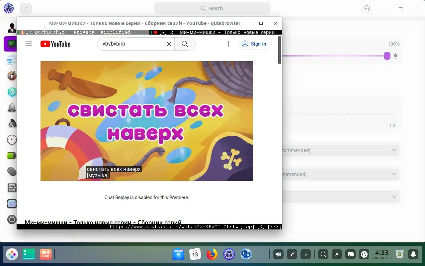Click the video player showing свистать всех наверх
Screen dimensions: 425x266
(x=147, y=121)
